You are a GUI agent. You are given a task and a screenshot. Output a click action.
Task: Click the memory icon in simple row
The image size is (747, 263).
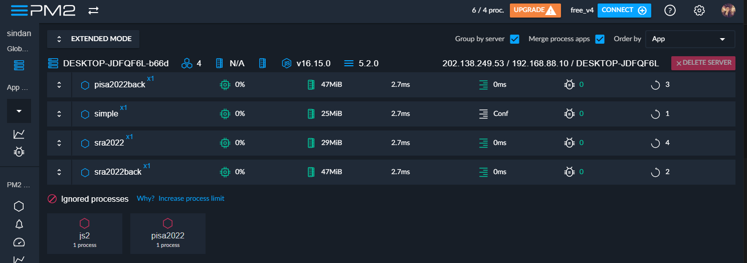[311, 114]
